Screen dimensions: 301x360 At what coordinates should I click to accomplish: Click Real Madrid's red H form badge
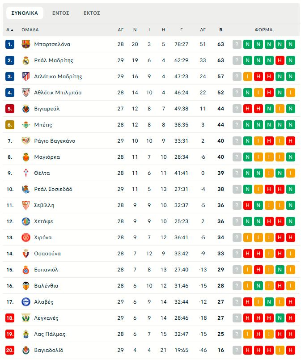[x=280, y=60]
